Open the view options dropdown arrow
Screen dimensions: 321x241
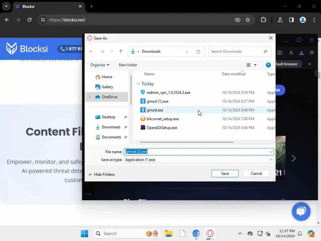[255, 65]
